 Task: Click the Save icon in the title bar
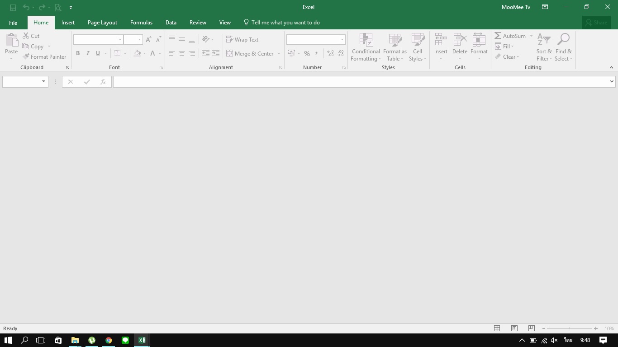click(13, 7)
